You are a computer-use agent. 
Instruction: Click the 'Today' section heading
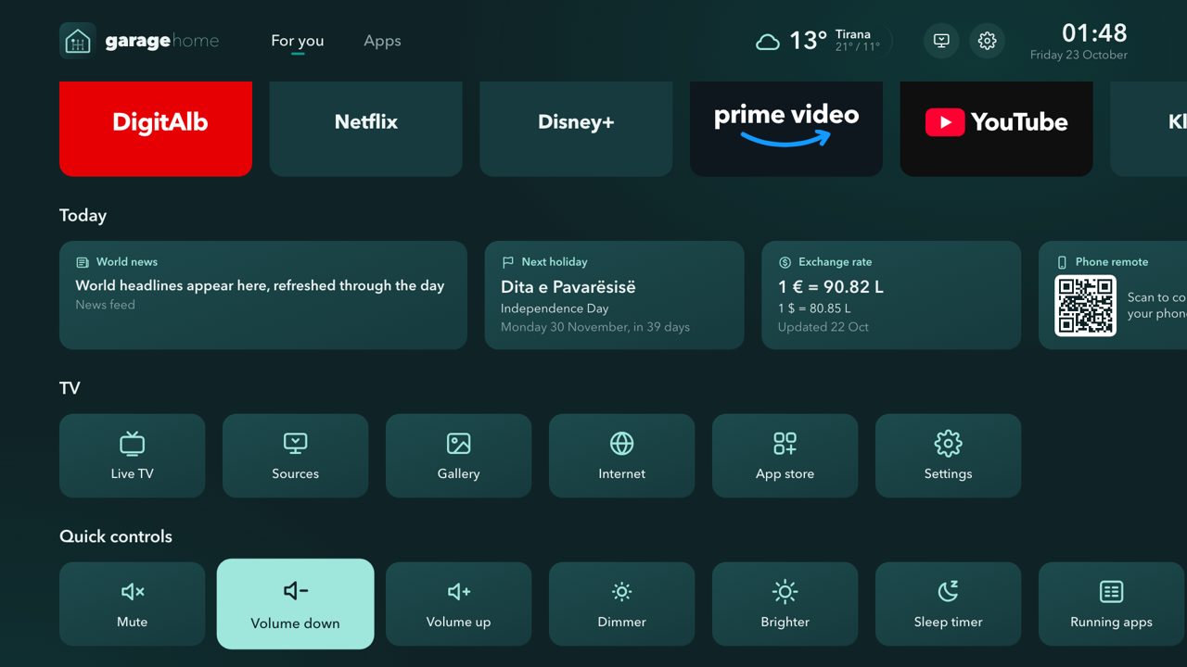pos(83,215)
